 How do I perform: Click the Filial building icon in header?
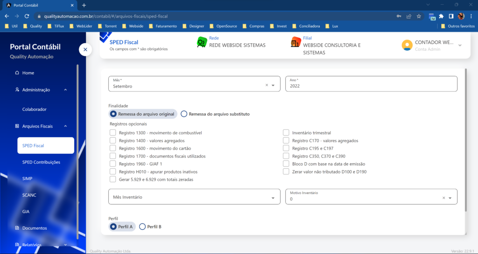pos(295,42)
